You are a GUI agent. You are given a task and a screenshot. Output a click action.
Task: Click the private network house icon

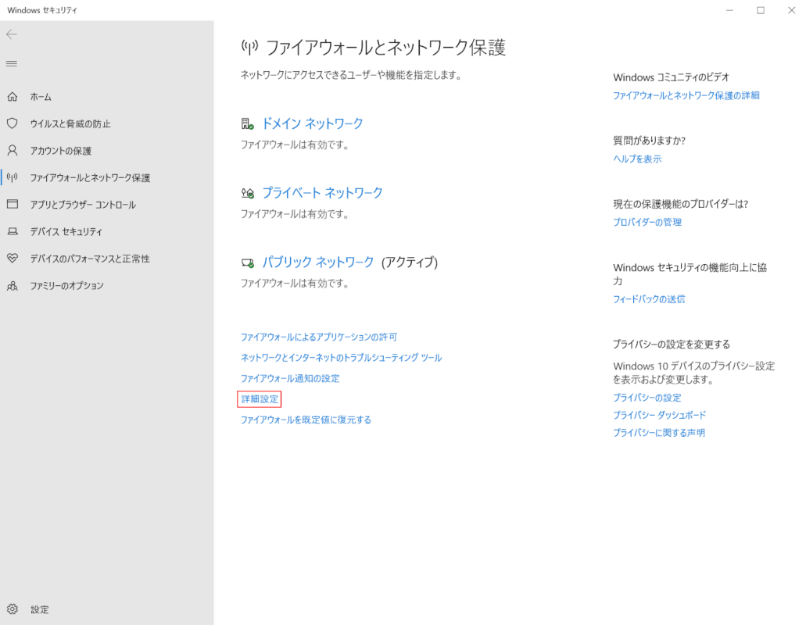(247, 193)
